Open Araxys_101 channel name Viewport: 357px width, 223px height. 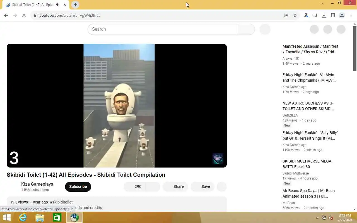click(291, 59)
